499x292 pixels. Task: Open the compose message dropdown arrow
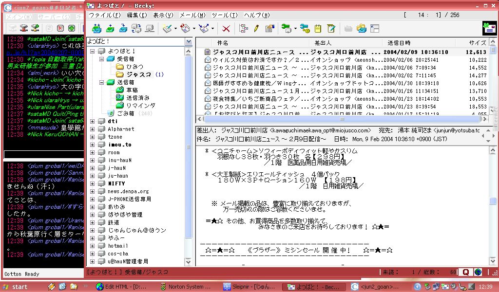175,29
